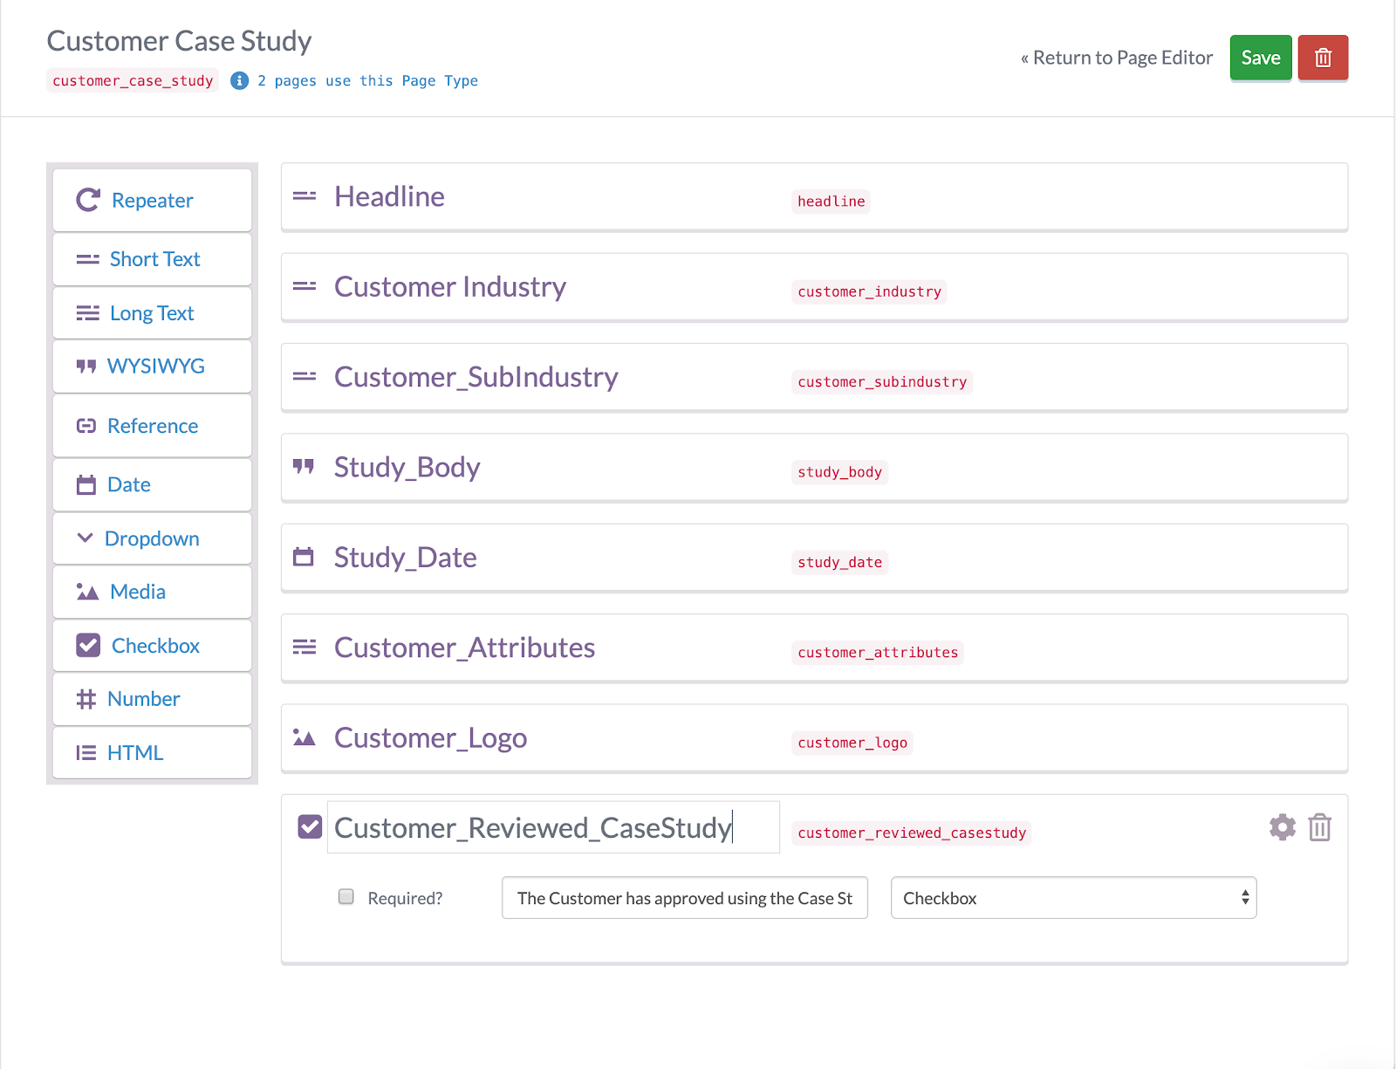This screenshot has width=1396, height=1069.
Task: Click the green Save button
Action: (x=1260, y=58)
